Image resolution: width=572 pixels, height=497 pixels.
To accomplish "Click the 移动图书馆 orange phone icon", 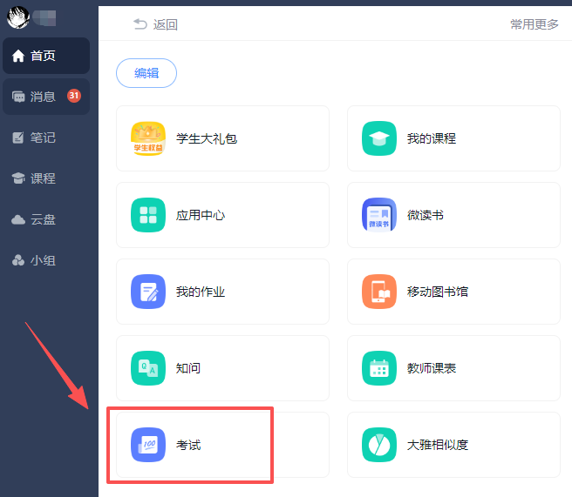I will tap(379, 292).
